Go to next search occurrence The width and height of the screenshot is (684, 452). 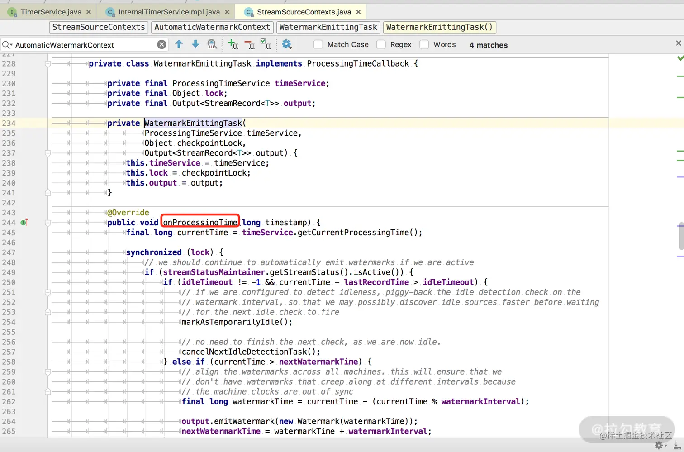click(195, 44)
